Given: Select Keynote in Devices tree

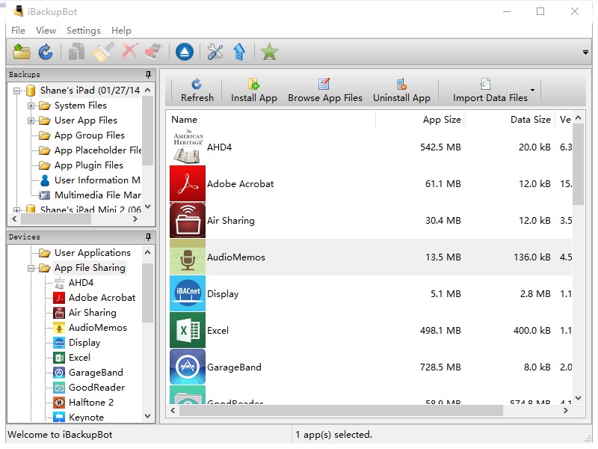Looking at the screenshot, I should coord(86,418).
